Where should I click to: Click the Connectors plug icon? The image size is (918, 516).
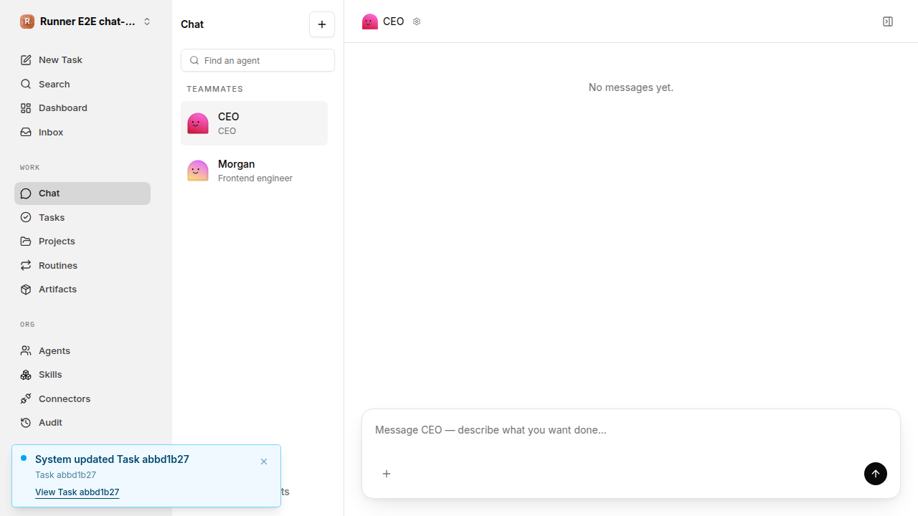[x=26, y=399]
